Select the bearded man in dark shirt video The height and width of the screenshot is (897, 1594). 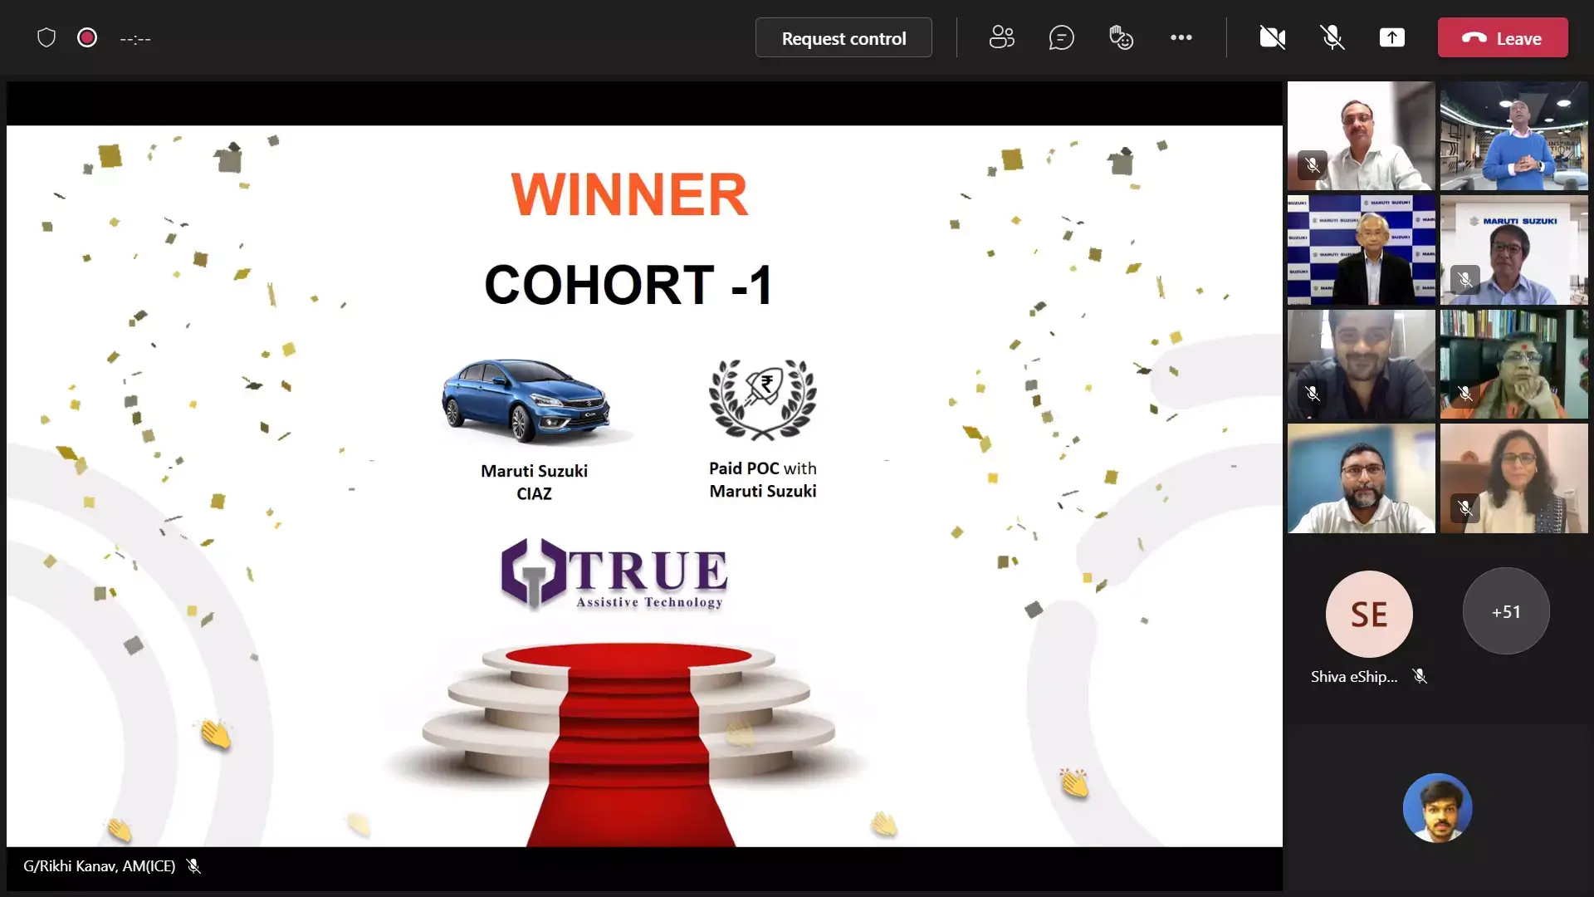pyautogui.click(x=1361, y=365)
